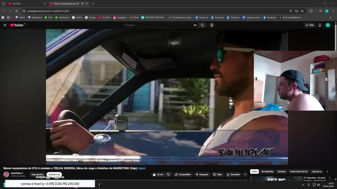Click the Seja membro button
Image resolution: width=337 pixels, height=189 pixels.
(x=37, y=175)
